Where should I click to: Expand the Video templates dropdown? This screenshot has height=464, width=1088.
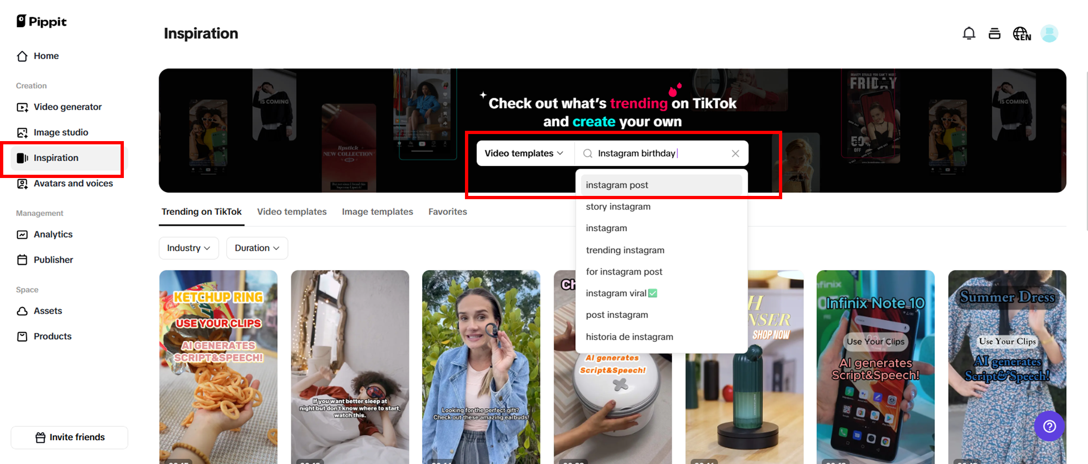524,154
